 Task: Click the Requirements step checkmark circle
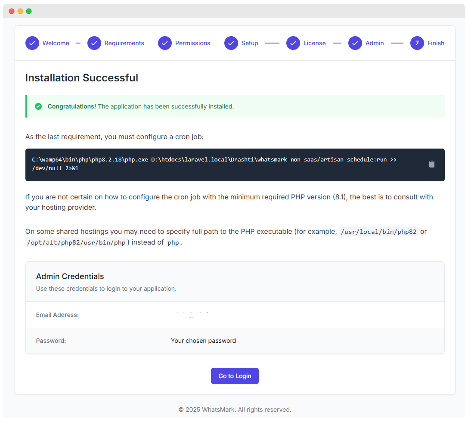(94, 43)
